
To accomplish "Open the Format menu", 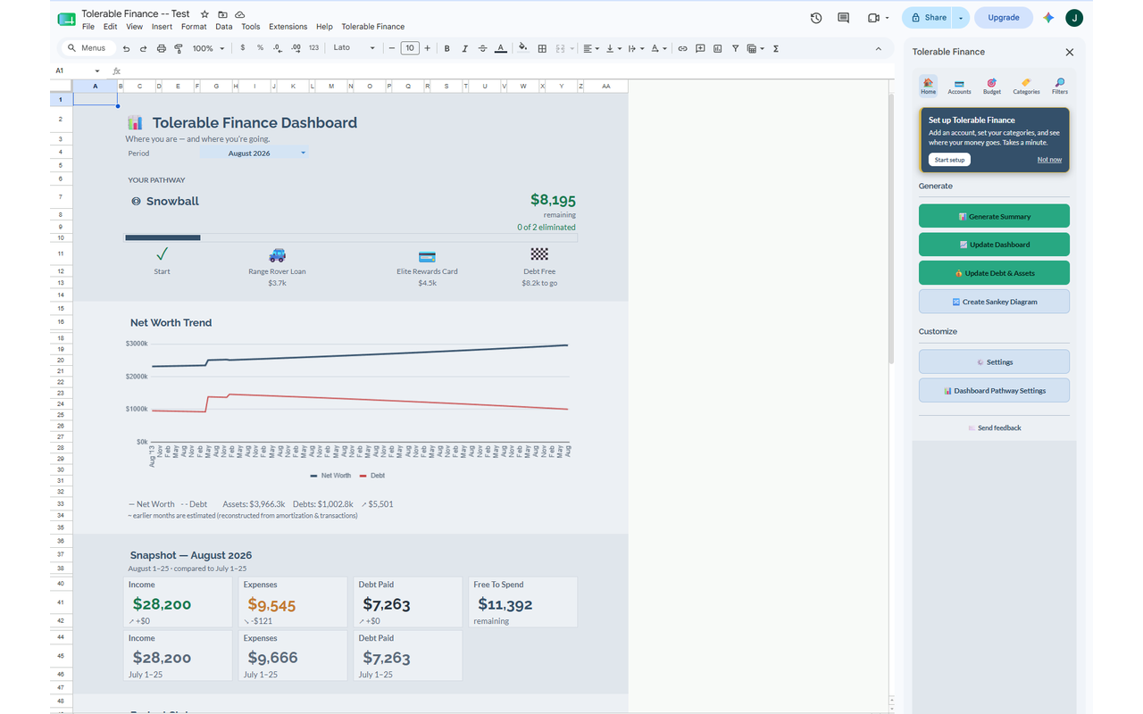I will pos(194,27).
